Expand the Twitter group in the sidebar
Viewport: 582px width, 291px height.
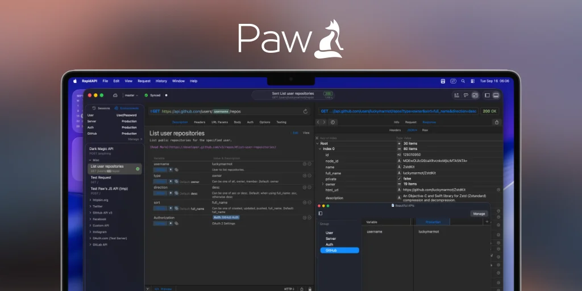pos(98,206)
